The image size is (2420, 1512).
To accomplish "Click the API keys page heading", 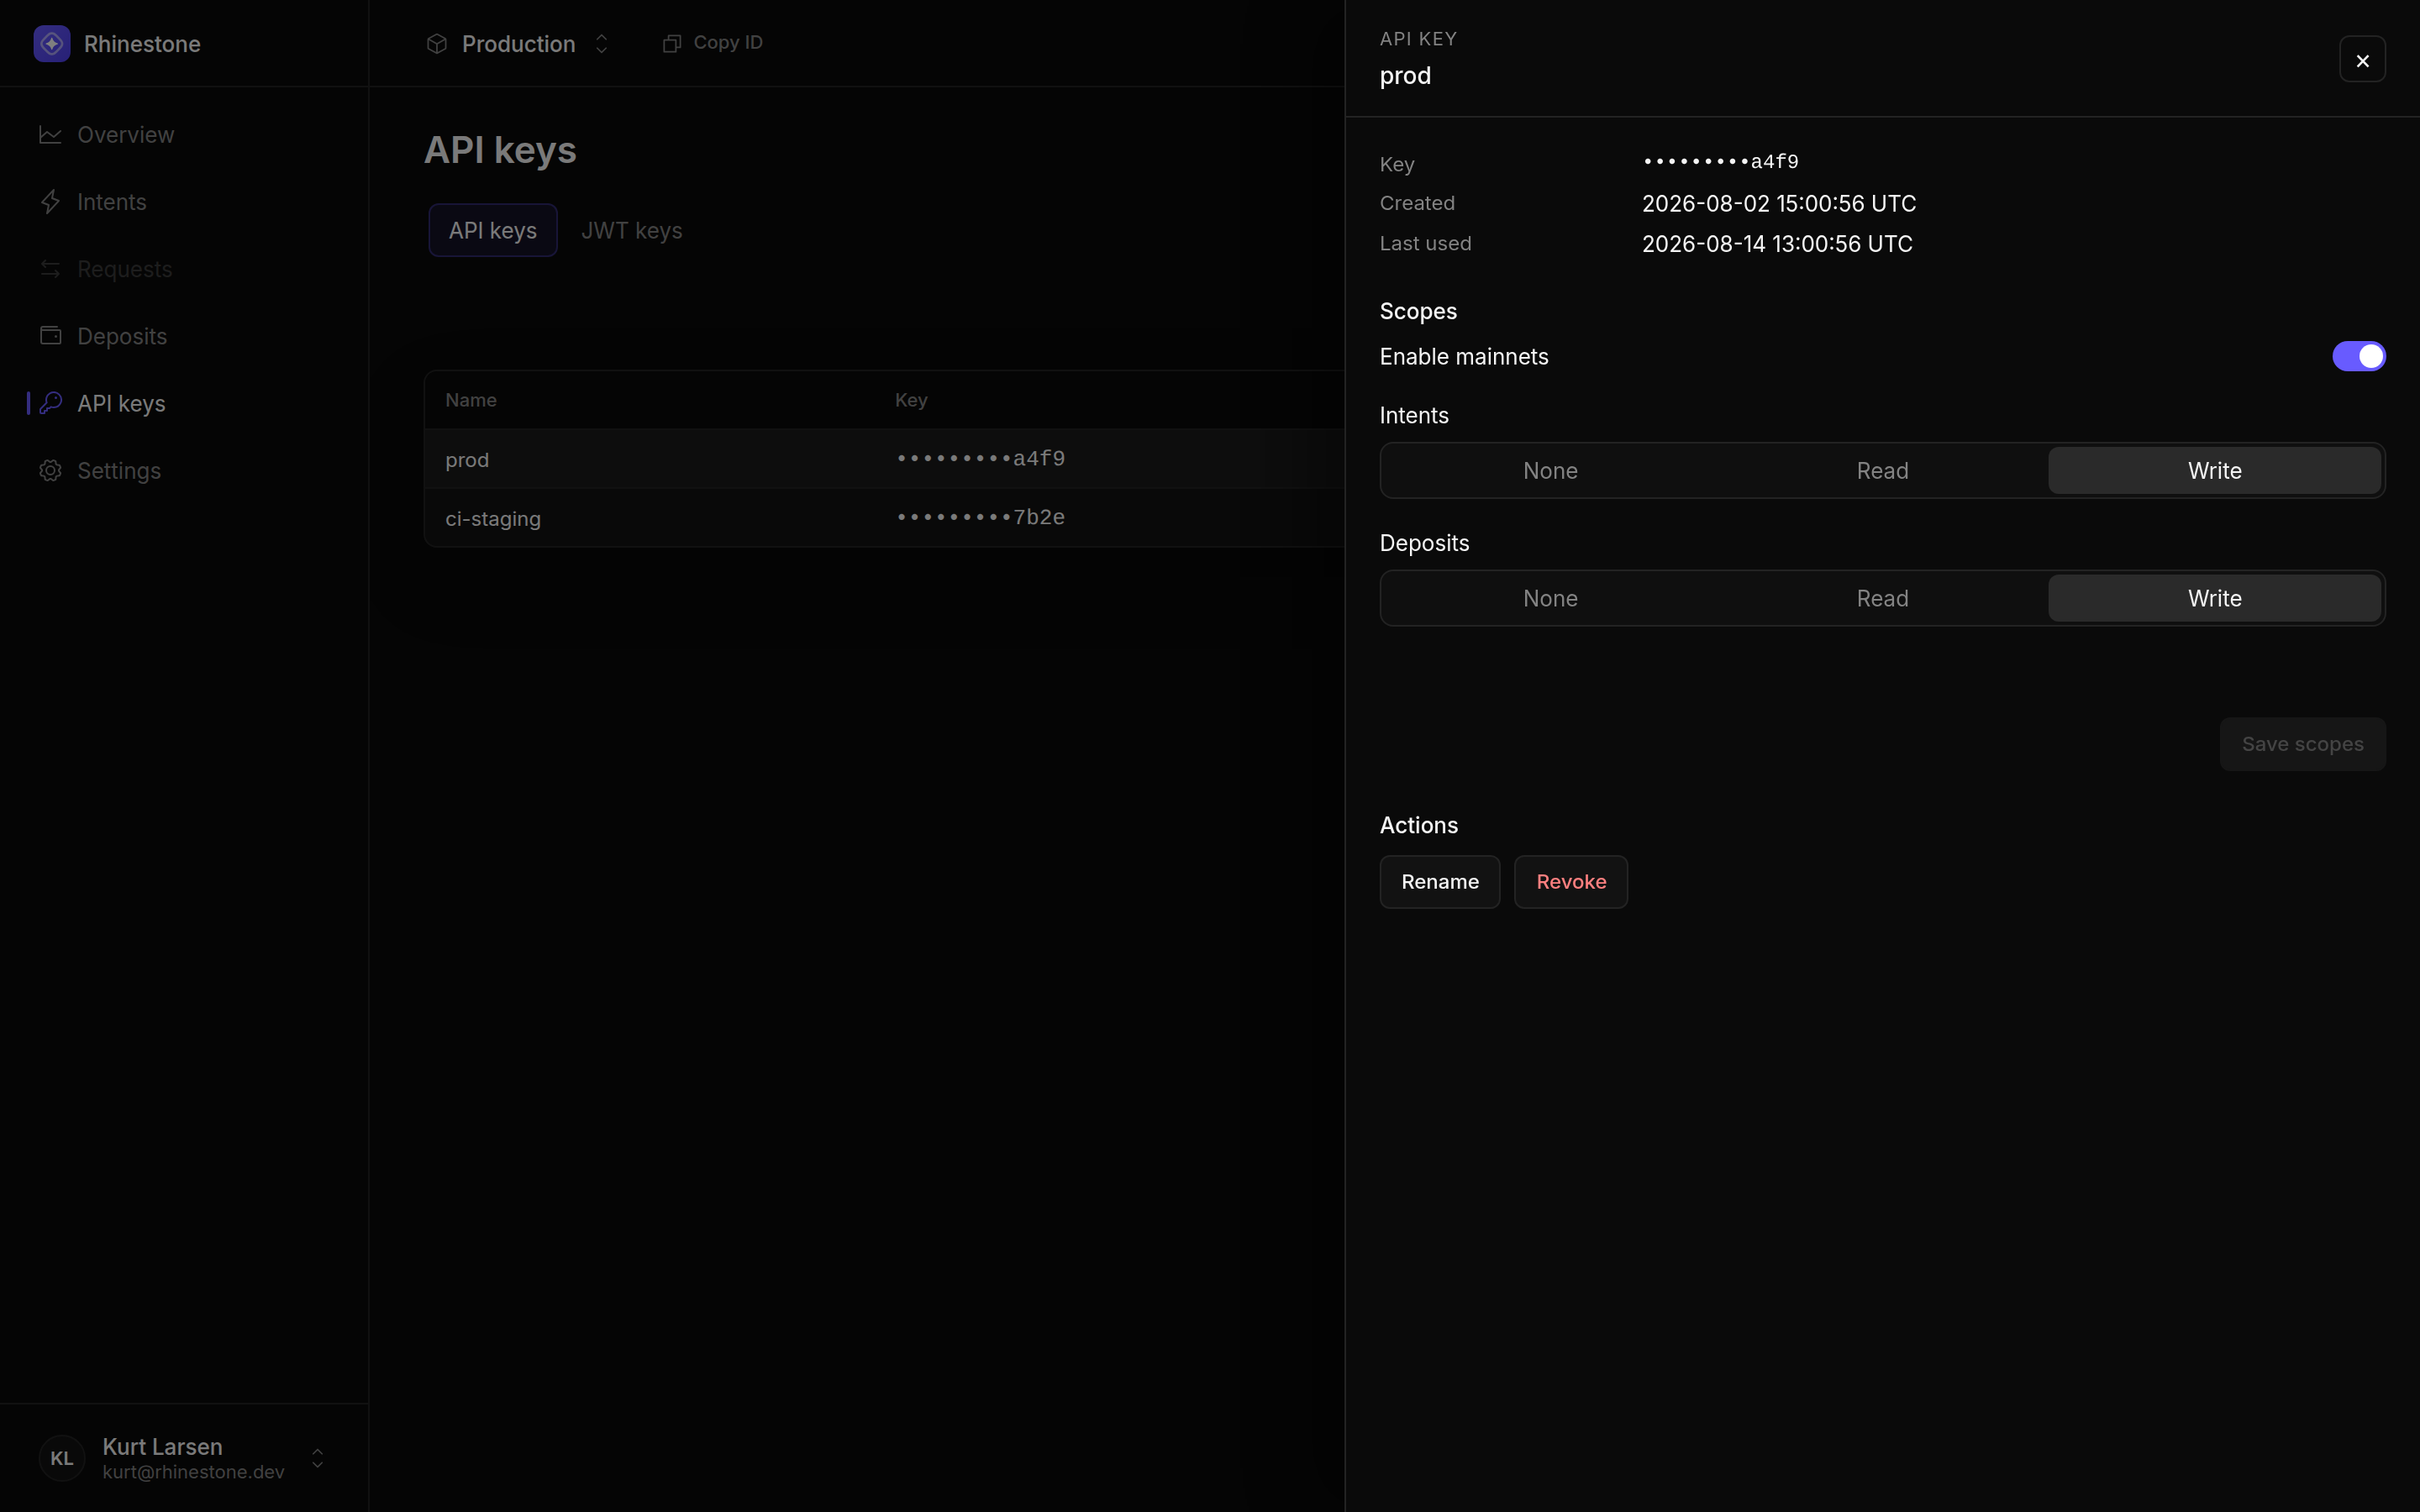I will point(500,150).
